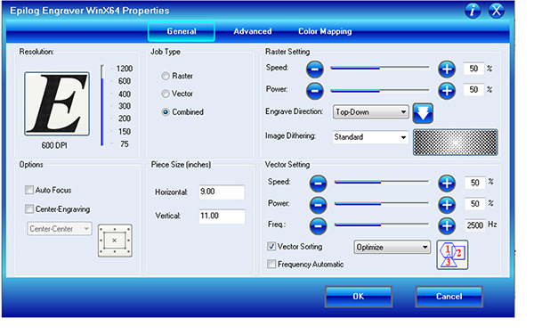Open the Engrave Direction dropdown
The width and height of the screenshot is (534, 335).
click(370, 111)
